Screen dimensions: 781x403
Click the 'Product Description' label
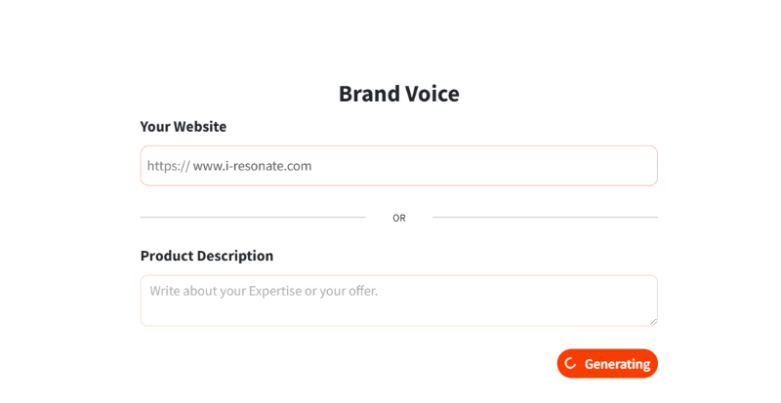pyautogui.click(x=207, y=256)
